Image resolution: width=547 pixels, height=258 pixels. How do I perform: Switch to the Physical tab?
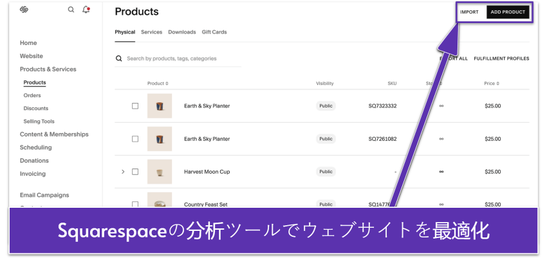click(x=125, y=32)
